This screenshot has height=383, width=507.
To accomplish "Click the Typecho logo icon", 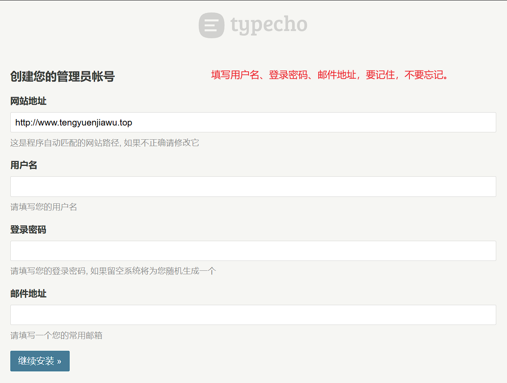I will 211,25.
